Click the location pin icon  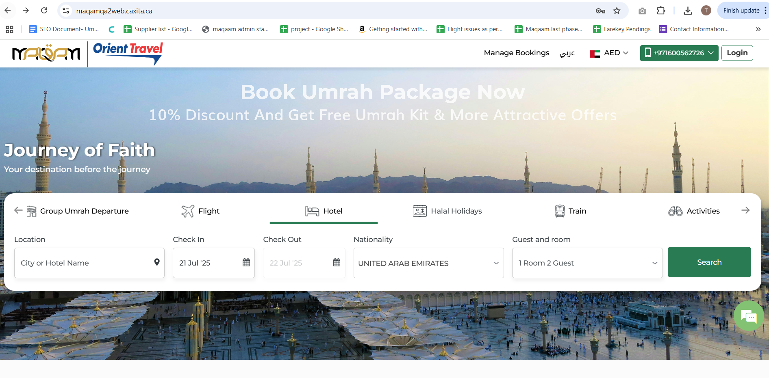157,262
